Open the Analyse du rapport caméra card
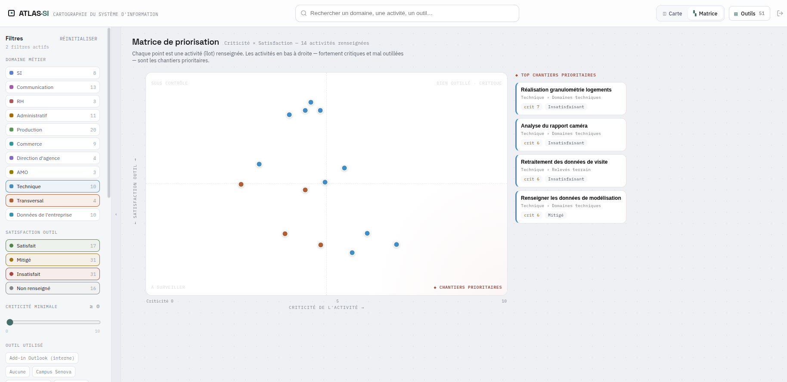The width and height of the screenshot is (787, 382). click(571, 134)
